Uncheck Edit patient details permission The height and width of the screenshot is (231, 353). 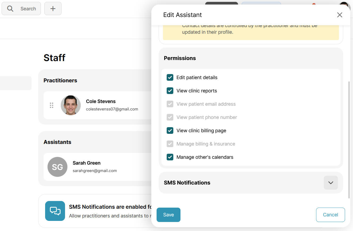tap(170, 77)
